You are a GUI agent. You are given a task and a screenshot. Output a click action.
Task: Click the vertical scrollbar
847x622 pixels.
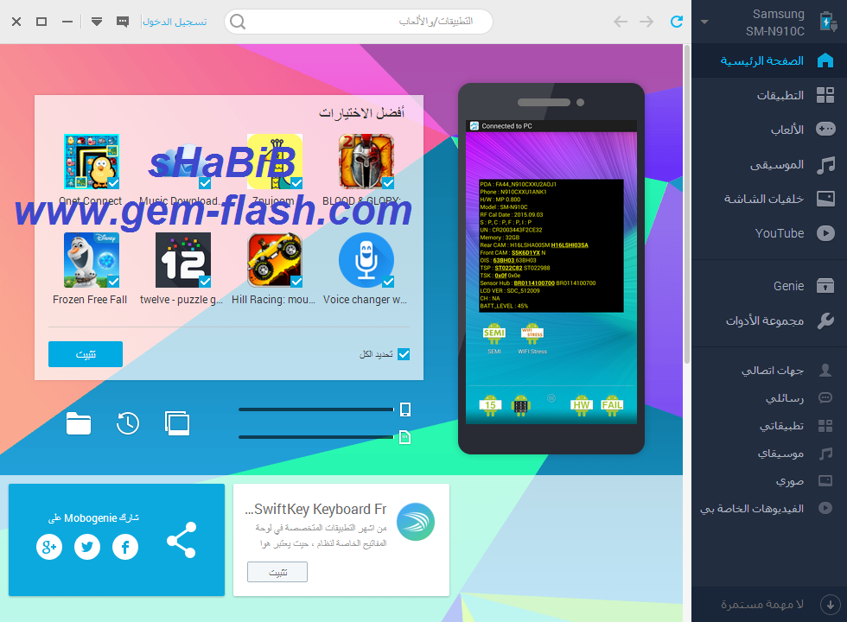click(687, 206)
